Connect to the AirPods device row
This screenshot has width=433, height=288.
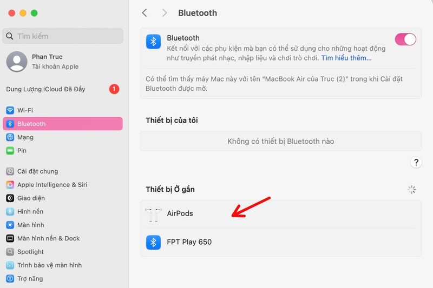point(280,214)
